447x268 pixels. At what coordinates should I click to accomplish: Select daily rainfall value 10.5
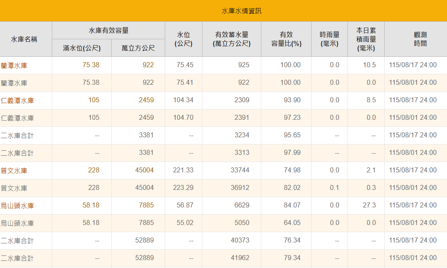pos(370,65)
